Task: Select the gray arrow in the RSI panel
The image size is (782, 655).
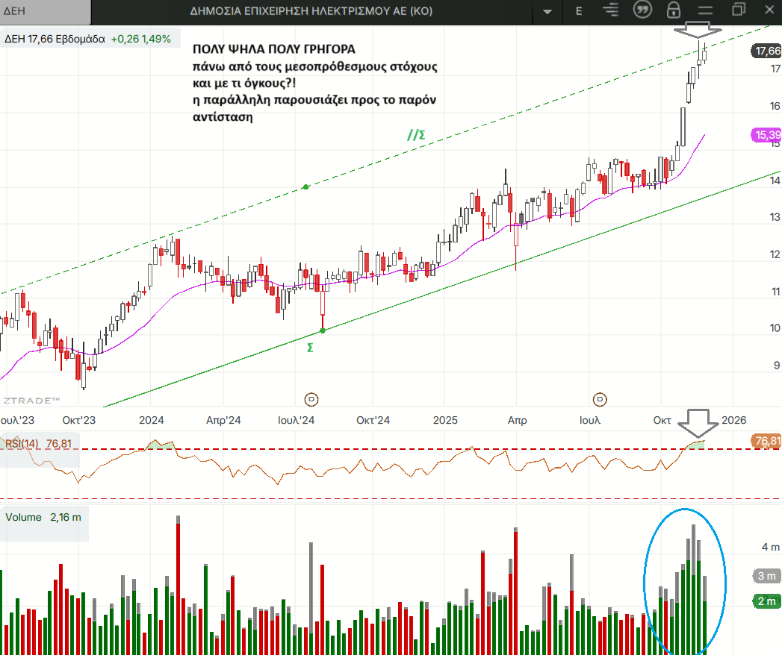Action: (696, 423)
